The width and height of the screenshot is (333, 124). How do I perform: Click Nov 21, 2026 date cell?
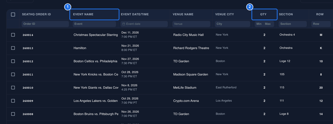[130, 46]
